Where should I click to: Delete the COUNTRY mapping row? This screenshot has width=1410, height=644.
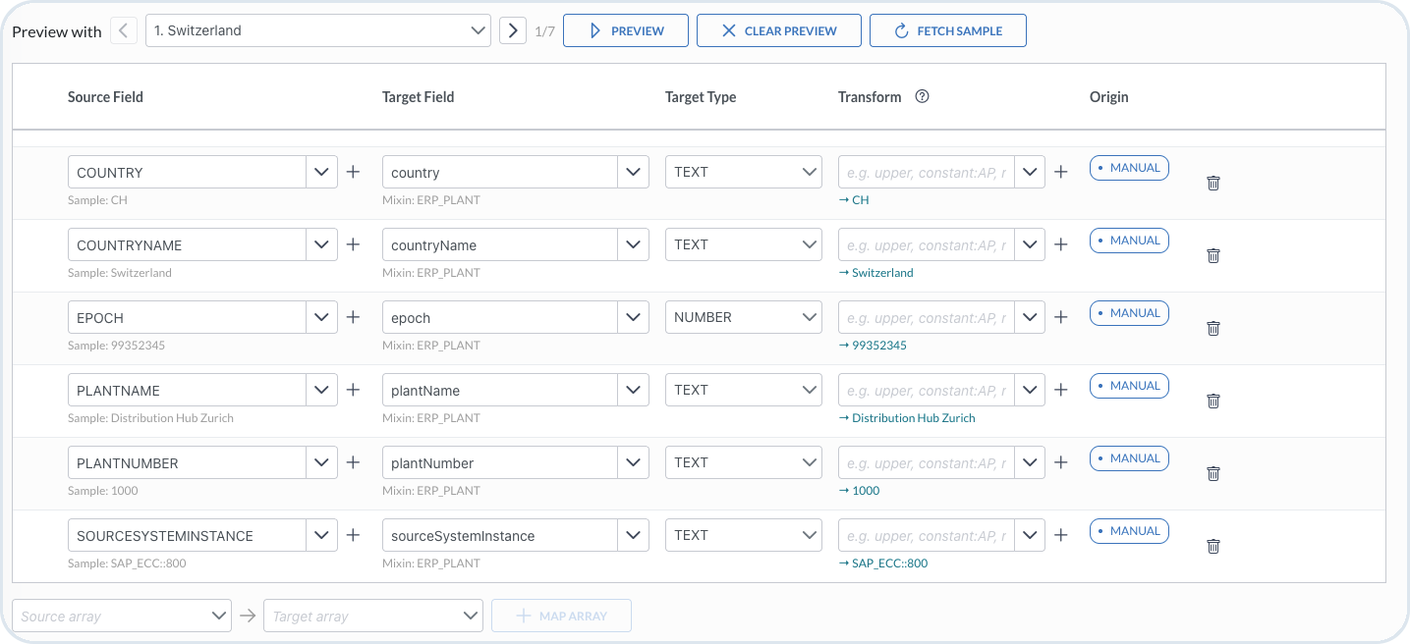pos(1213,183)
